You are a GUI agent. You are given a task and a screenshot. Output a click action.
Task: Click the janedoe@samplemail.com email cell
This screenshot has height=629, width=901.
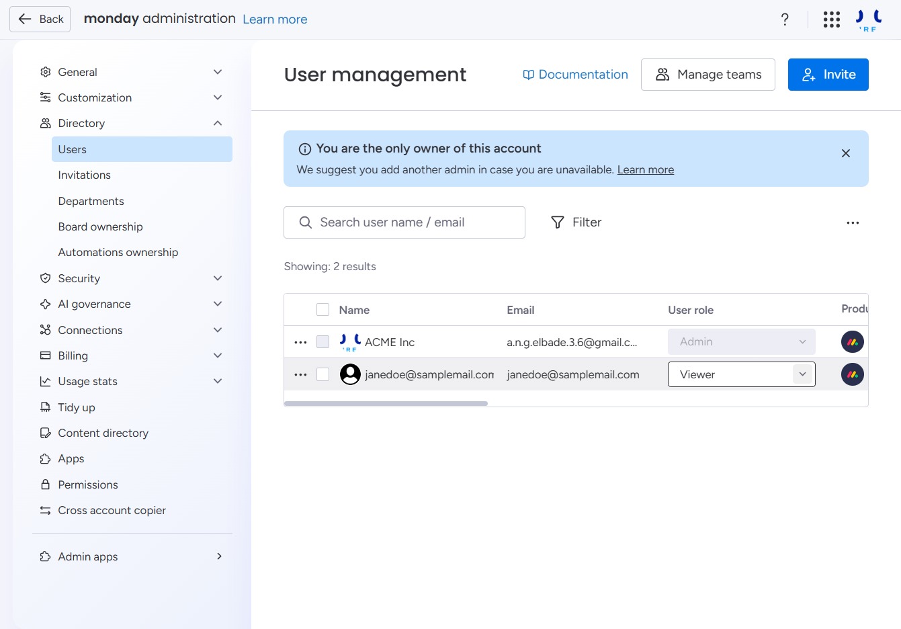tap(573, 374)
